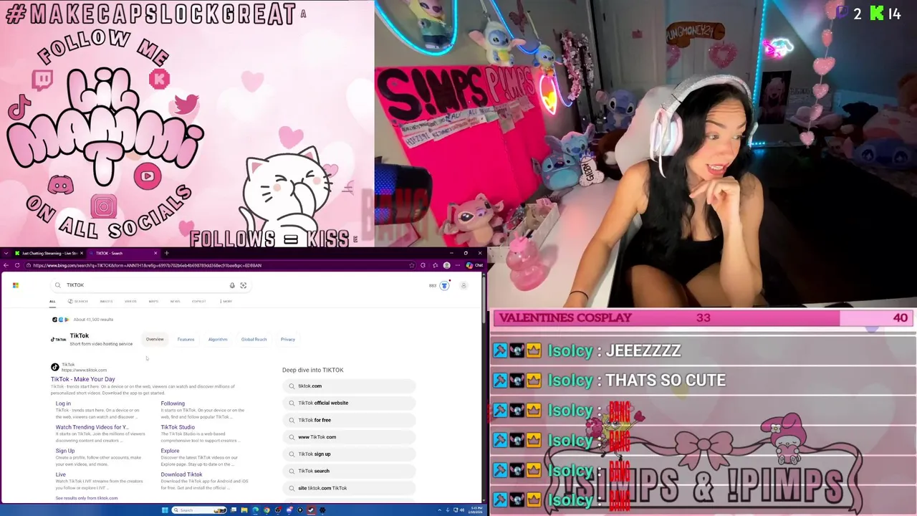Open the taskbar clock and date

click(474, 510)
